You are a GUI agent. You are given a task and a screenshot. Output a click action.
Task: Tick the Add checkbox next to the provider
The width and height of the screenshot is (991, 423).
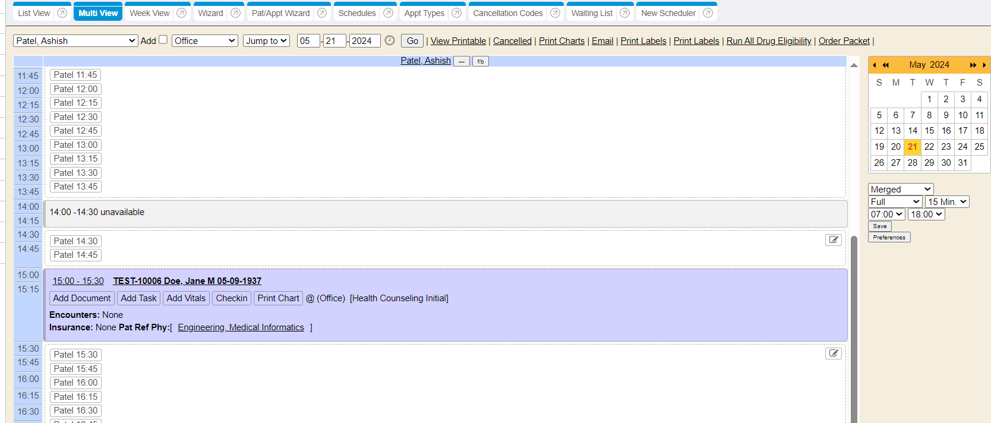pyautogui.click(x=163, y=40)
